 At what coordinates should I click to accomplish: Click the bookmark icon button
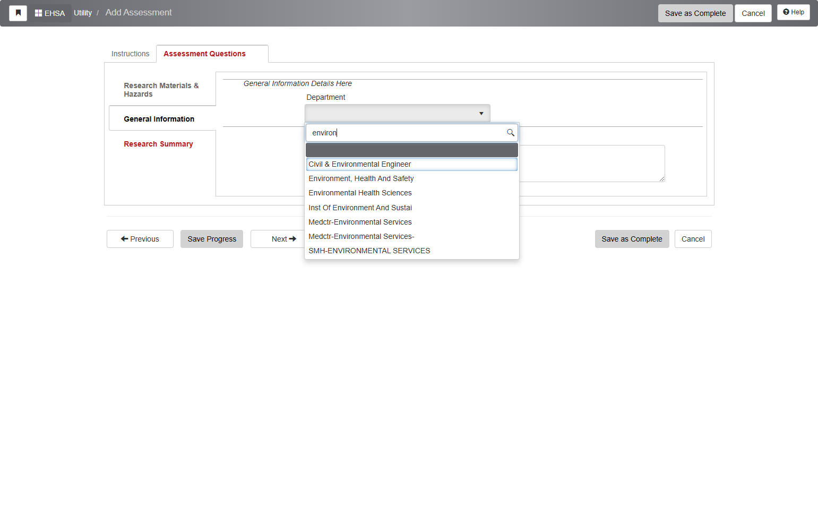[x=18, y=13]
